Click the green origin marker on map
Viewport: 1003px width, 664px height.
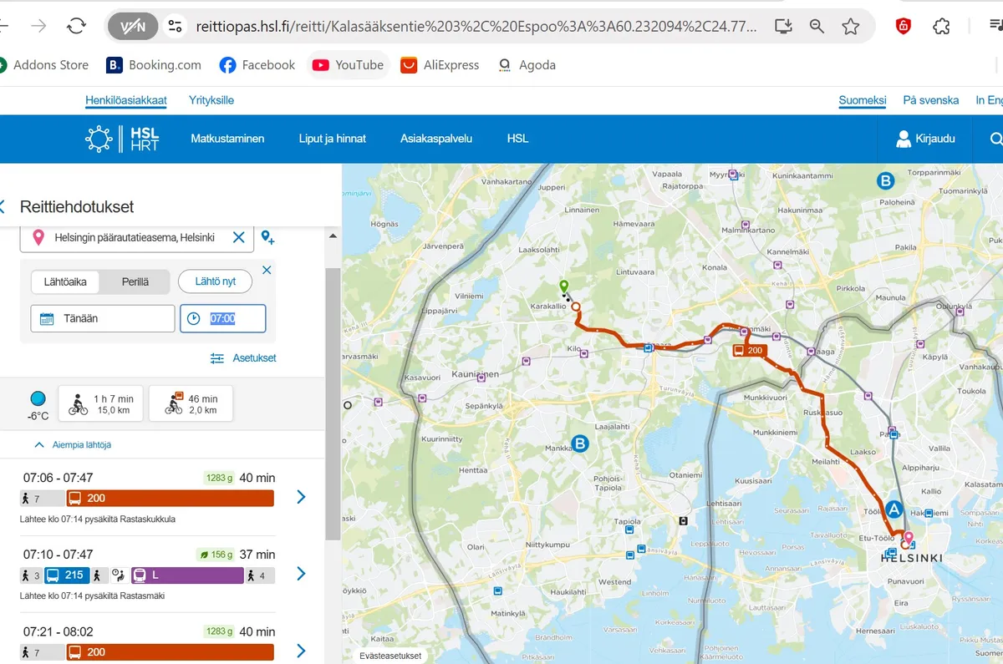pos(564,286)
